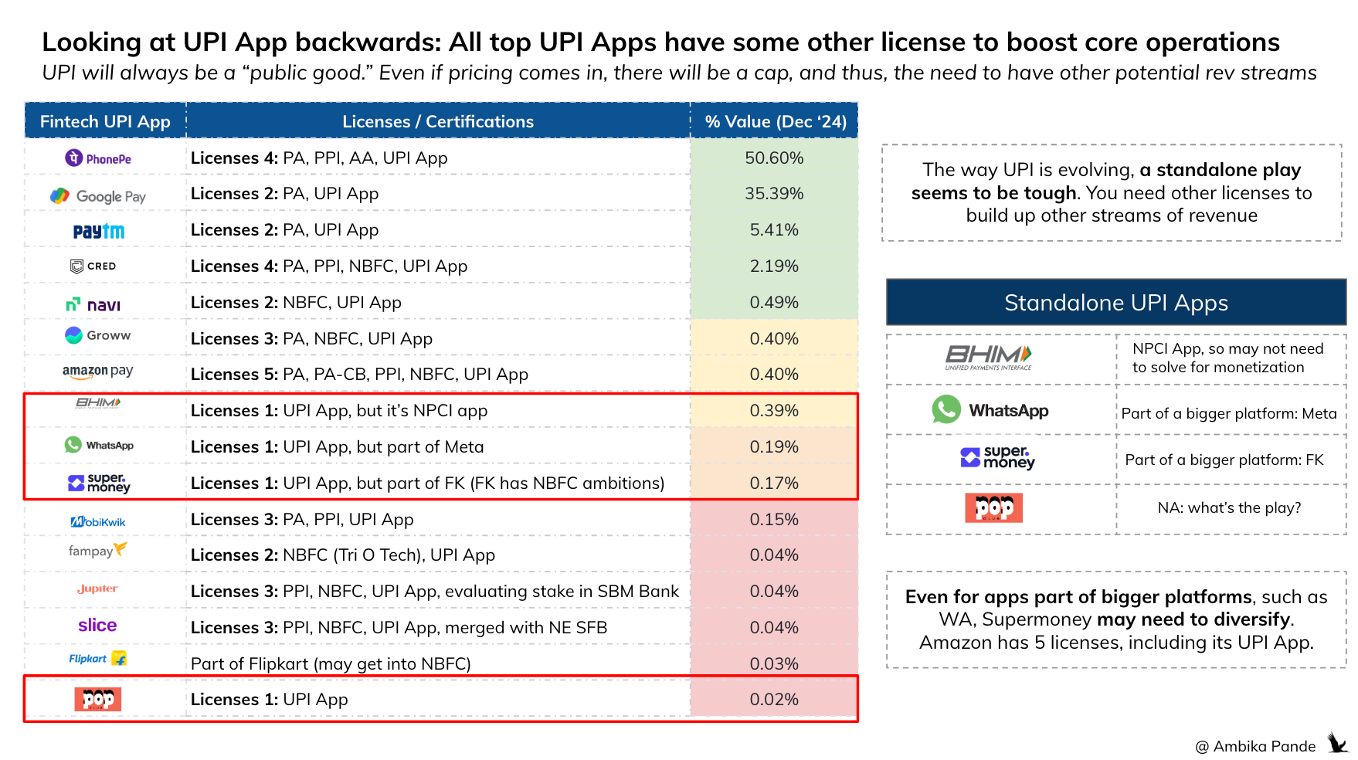Click the small BHIM logo in the table

[98, 402]
